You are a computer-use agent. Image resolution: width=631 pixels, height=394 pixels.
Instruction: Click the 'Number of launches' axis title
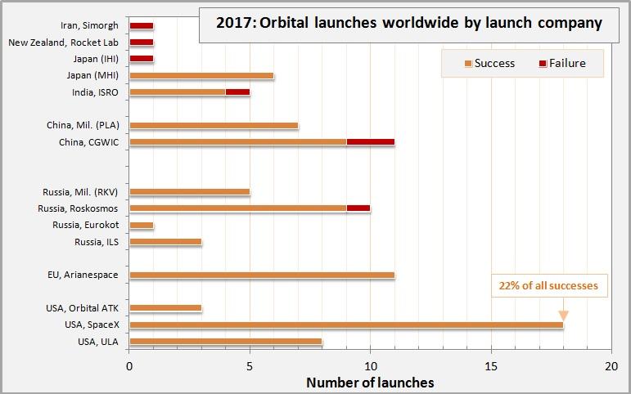[370, 383]
